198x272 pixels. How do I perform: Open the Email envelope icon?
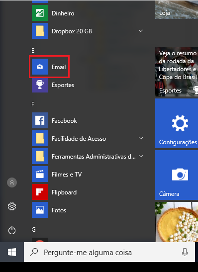click(x=40, y=67)
